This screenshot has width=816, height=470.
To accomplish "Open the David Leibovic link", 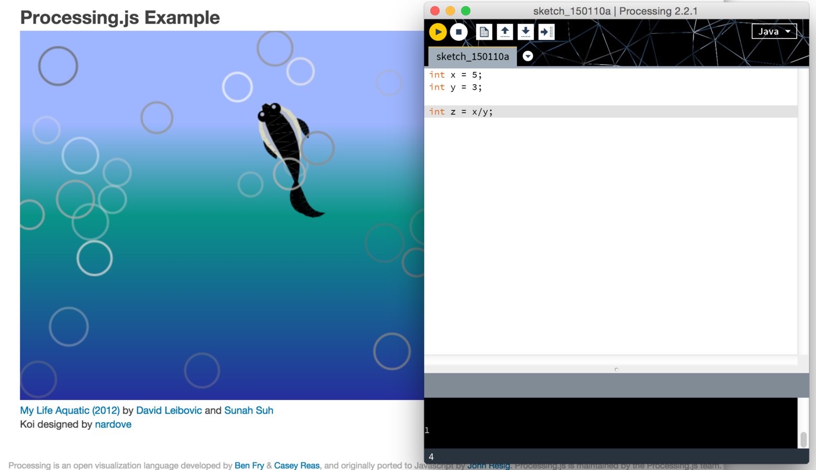I will pos(169,410).
